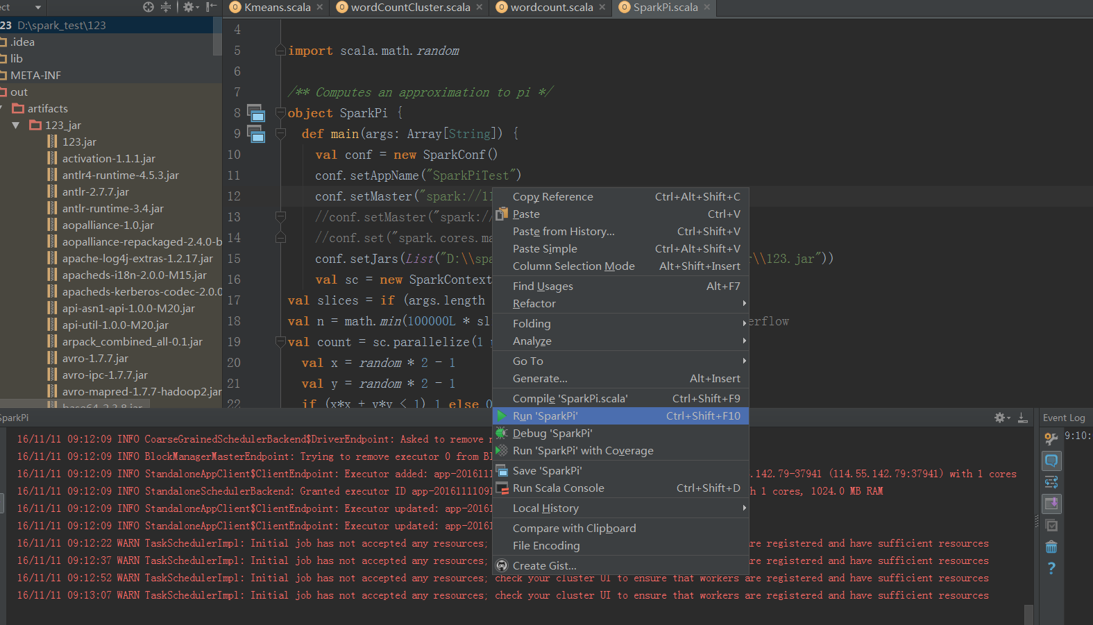The image size is (1093, 625).
Task: Run 'SparkPi' with Coverage
Action: [x=620, y=450]
